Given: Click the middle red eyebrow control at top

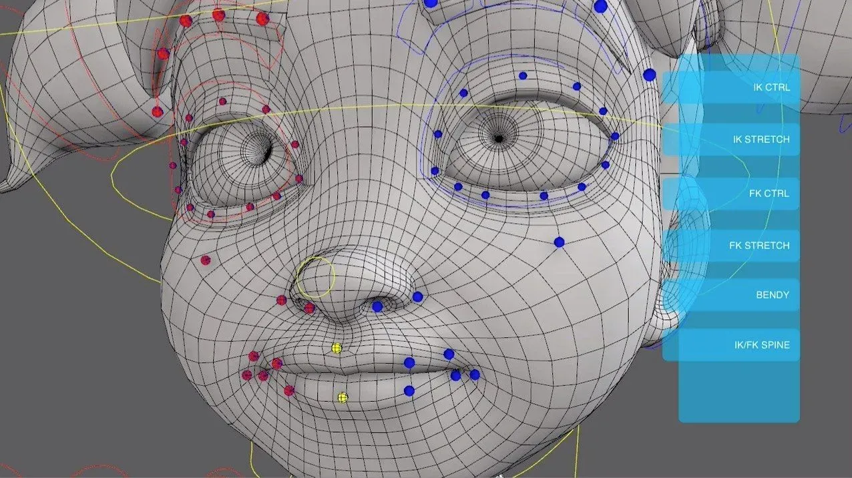Looking at the screenshot, I should (x=218, y=15).
